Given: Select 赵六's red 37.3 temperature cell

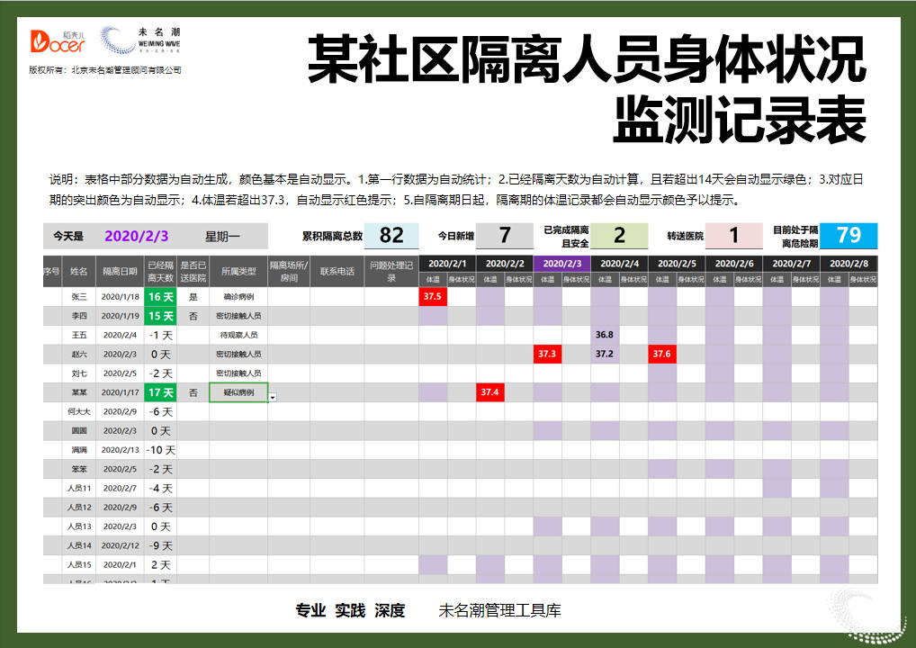Looking at the screenshot, I should coord(548,354).
